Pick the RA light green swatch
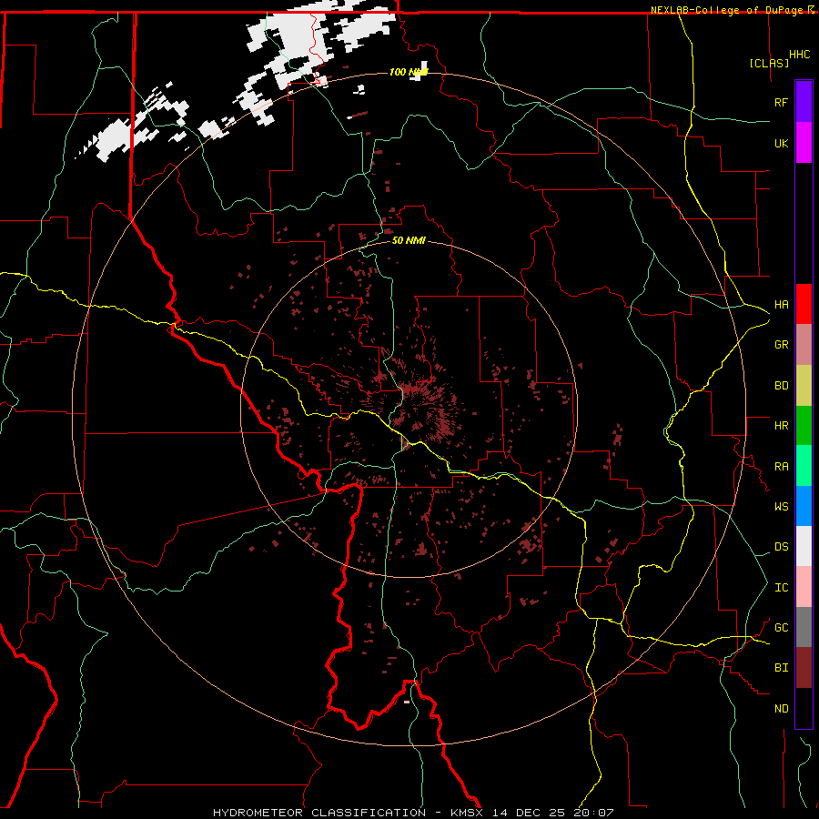This screenshot has width=819, height=819. [804, 466]
